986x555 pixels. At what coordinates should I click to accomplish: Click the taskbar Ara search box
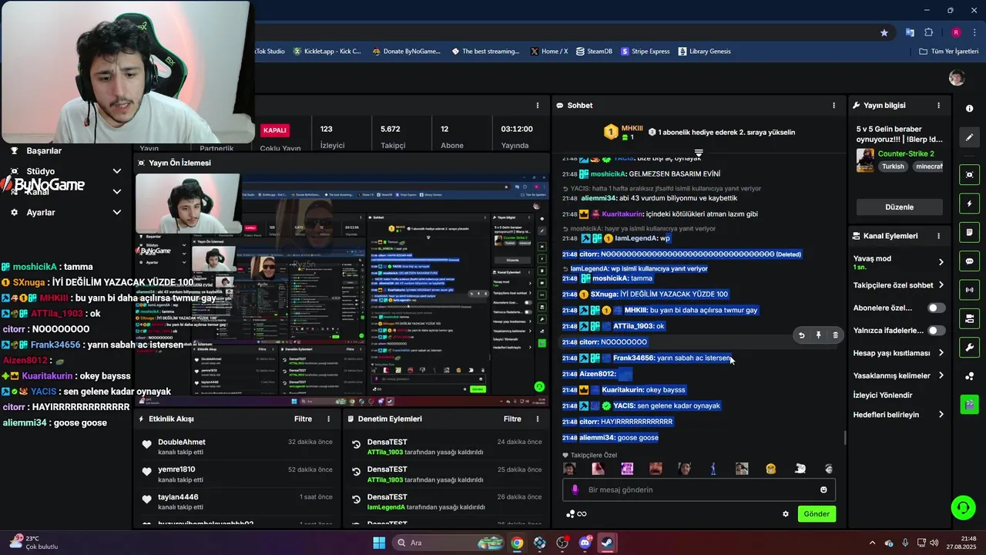coord(448,543)
